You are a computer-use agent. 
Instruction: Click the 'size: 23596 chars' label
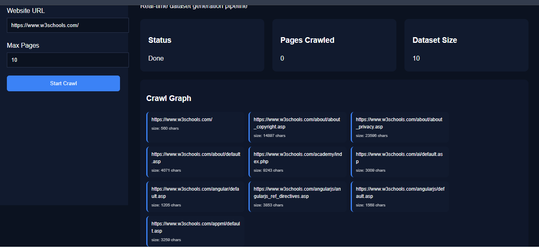372,136
